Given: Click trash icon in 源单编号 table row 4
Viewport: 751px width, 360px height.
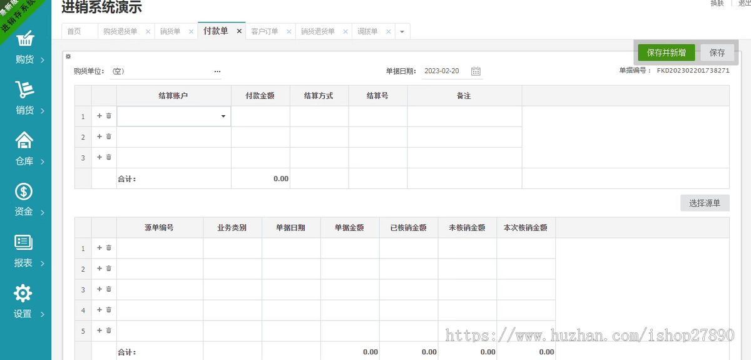Looking at the screenshot, I should (x=108, y=310).
